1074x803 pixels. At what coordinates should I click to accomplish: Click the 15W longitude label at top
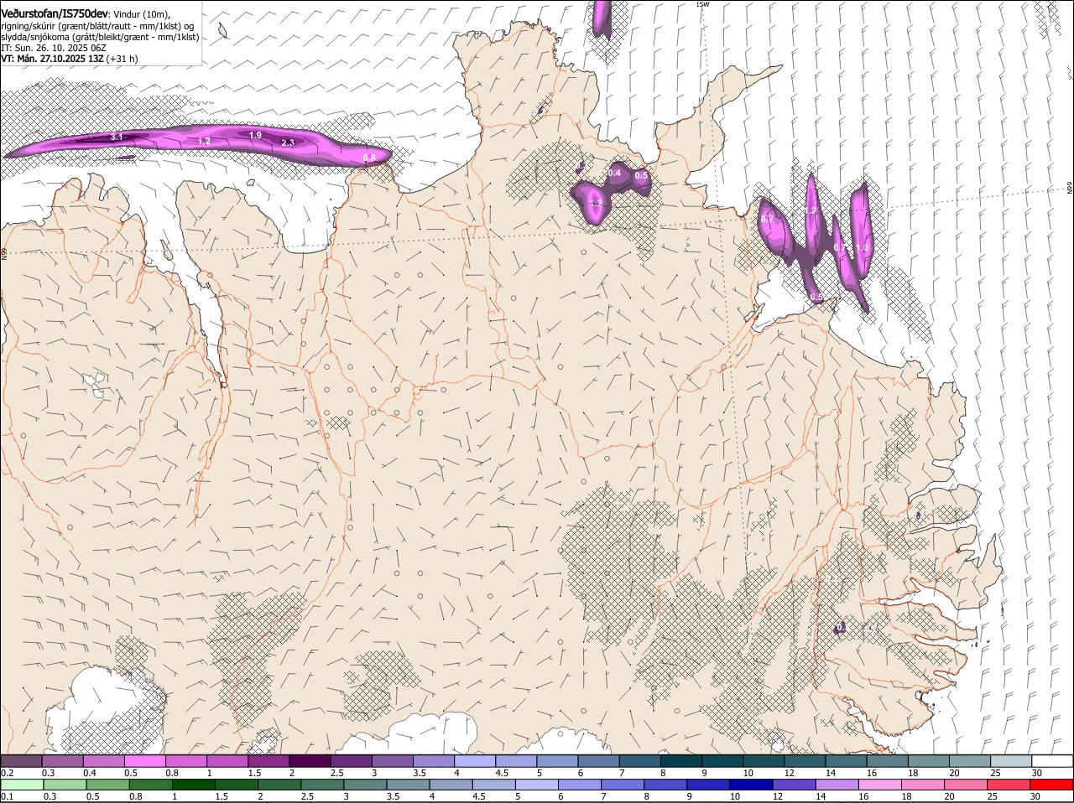tap(703, 4)
